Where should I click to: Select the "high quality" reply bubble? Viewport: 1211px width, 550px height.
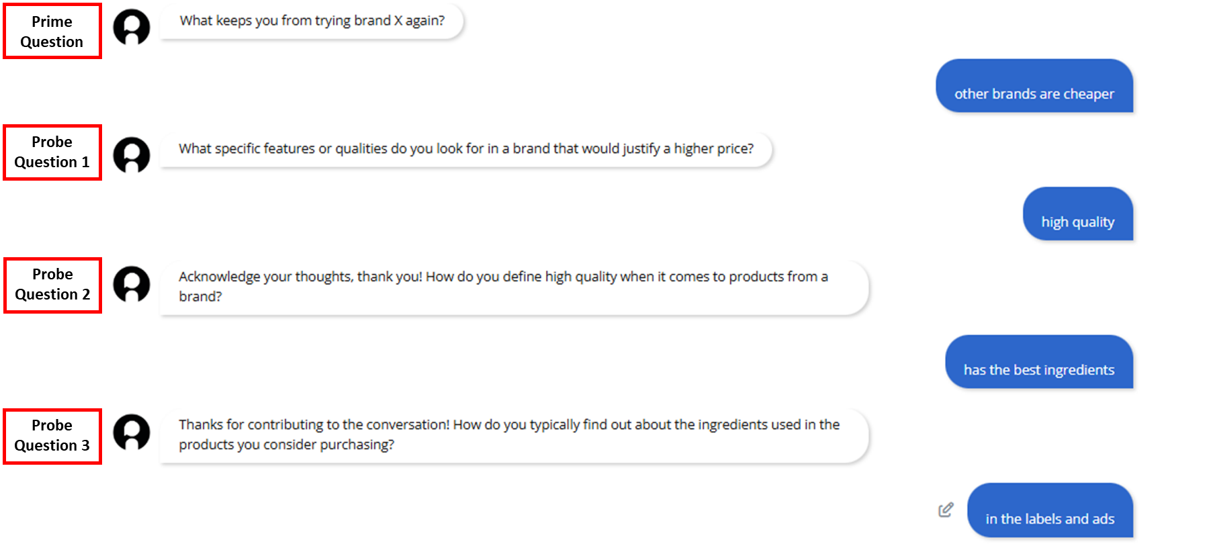(x=1077, y=214)
